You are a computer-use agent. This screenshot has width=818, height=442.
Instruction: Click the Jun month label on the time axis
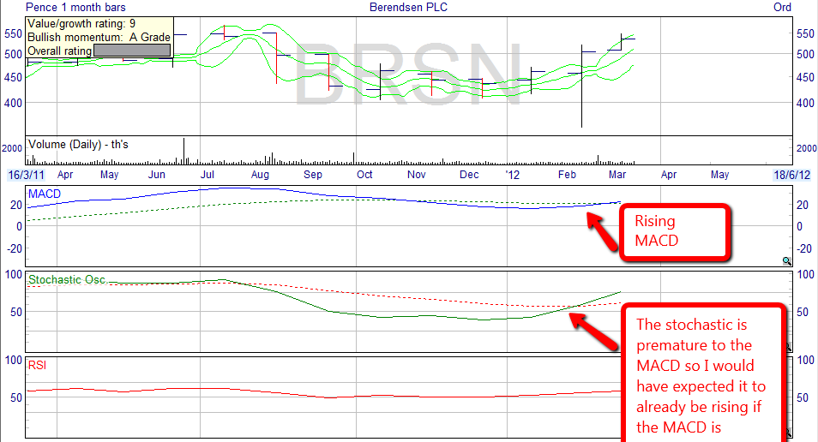pyautogui.click(x=157, y=175)
